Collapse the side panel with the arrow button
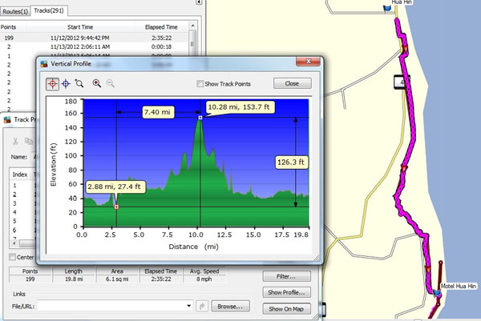 pos(199,2)
